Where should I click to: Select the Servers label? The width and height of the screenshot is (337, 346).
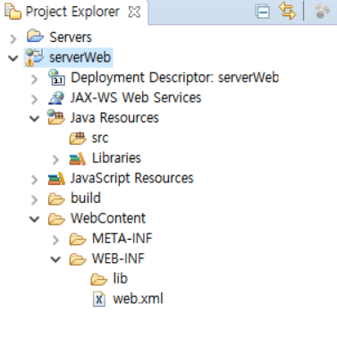[x=71, y=38]
